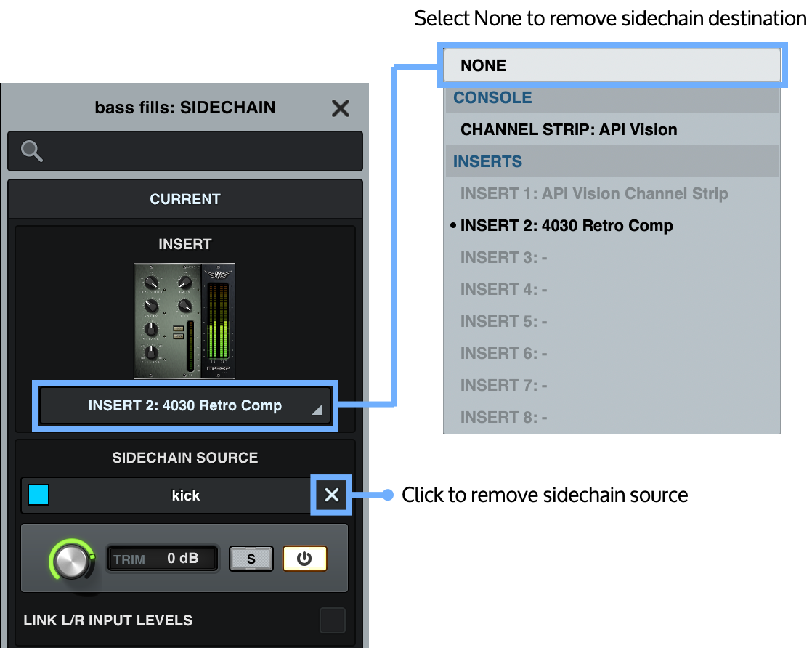
Task: Choose the INSERT 8 menu entry
Action: (x=612, y=418)
